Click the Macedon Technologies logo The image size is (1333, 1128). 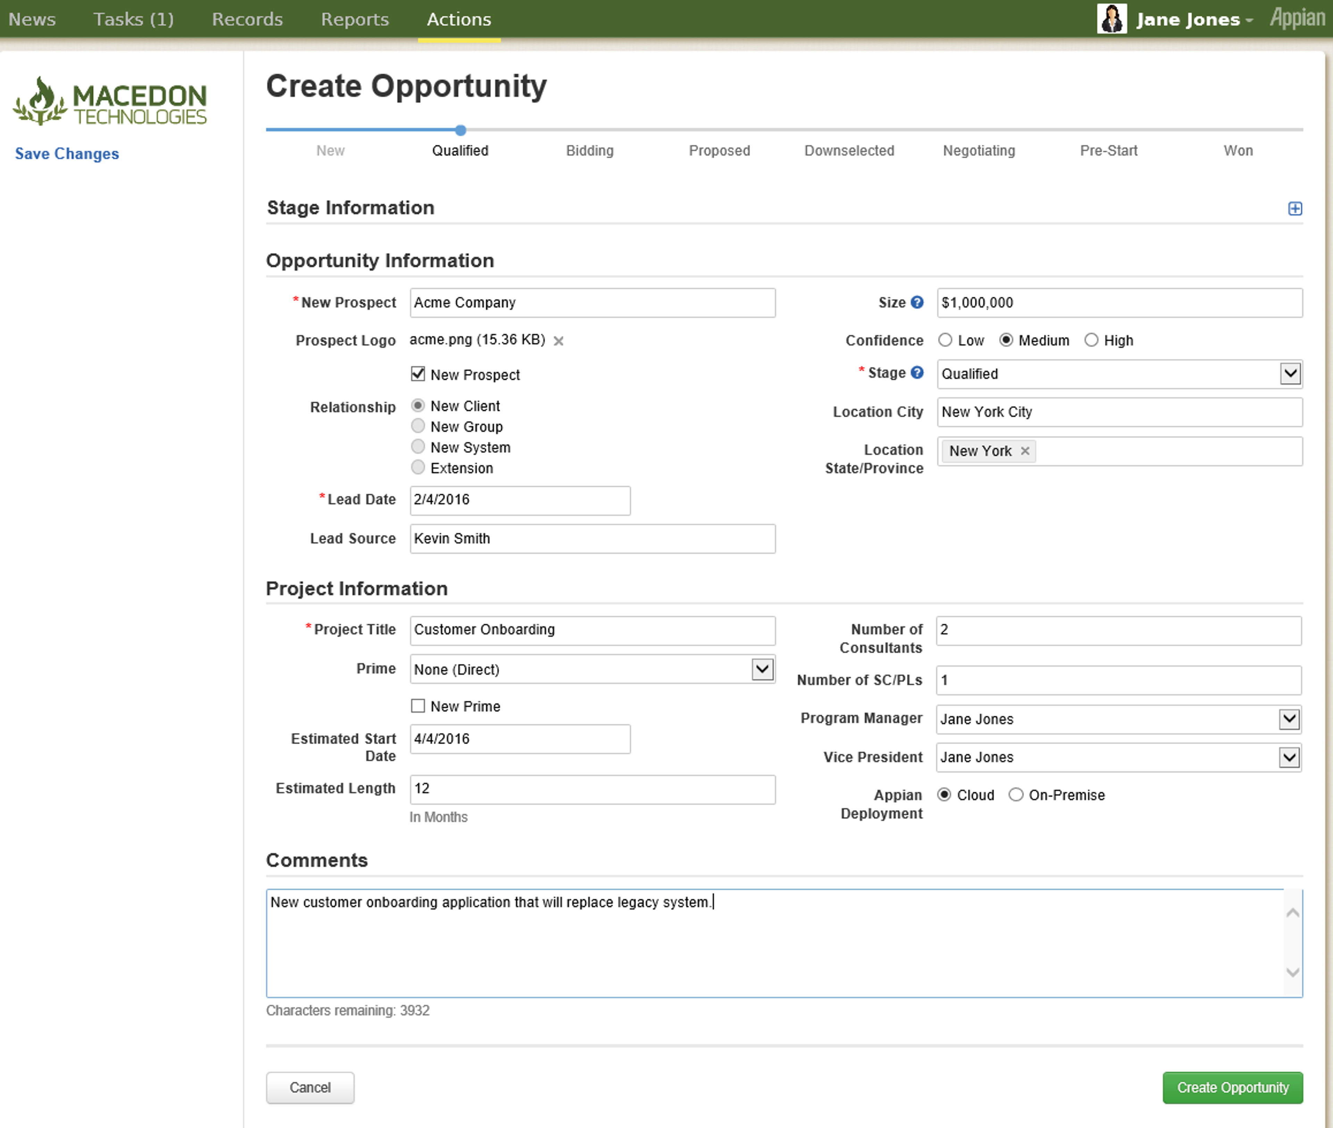pos(110,101)
